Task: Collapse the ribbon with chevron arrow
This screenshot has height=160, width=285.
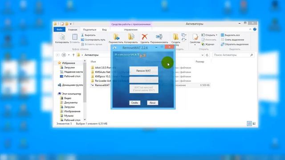Action: click(250, 29)
